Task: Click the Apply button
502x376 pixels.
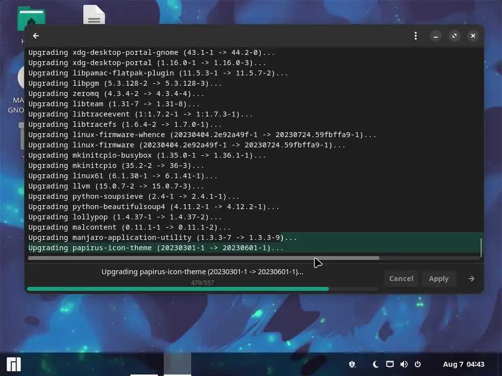Action: click(439, 279)
